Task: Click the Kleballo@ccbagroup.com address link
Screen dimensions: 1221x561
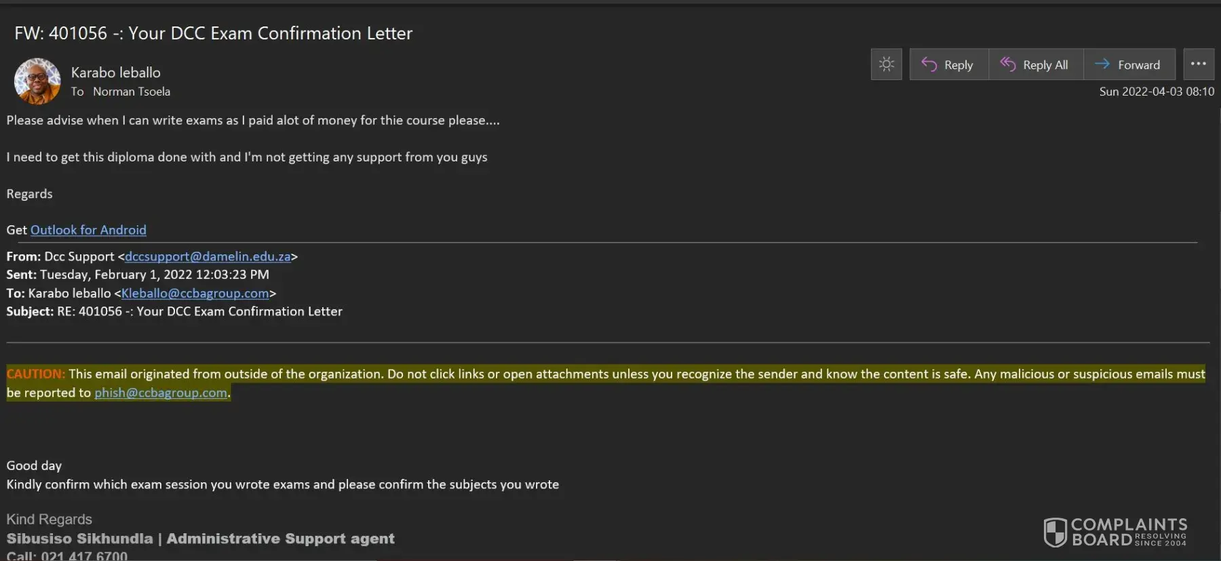Action: 195,293
